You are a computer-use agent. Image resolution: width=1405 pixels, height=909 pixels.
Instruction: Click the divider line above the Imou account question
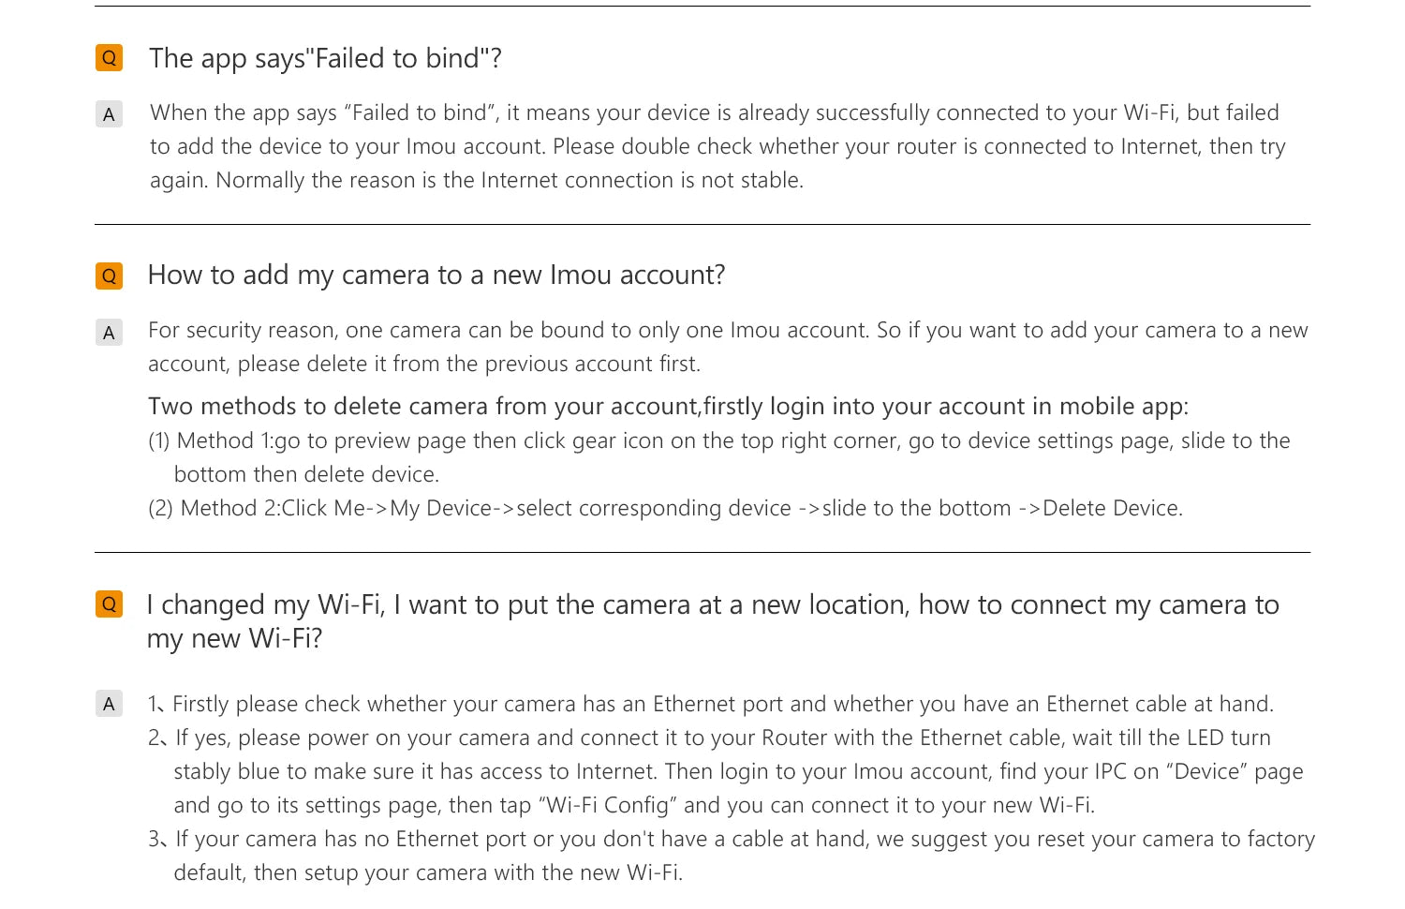pyautogui.click(x=702, y=225)
